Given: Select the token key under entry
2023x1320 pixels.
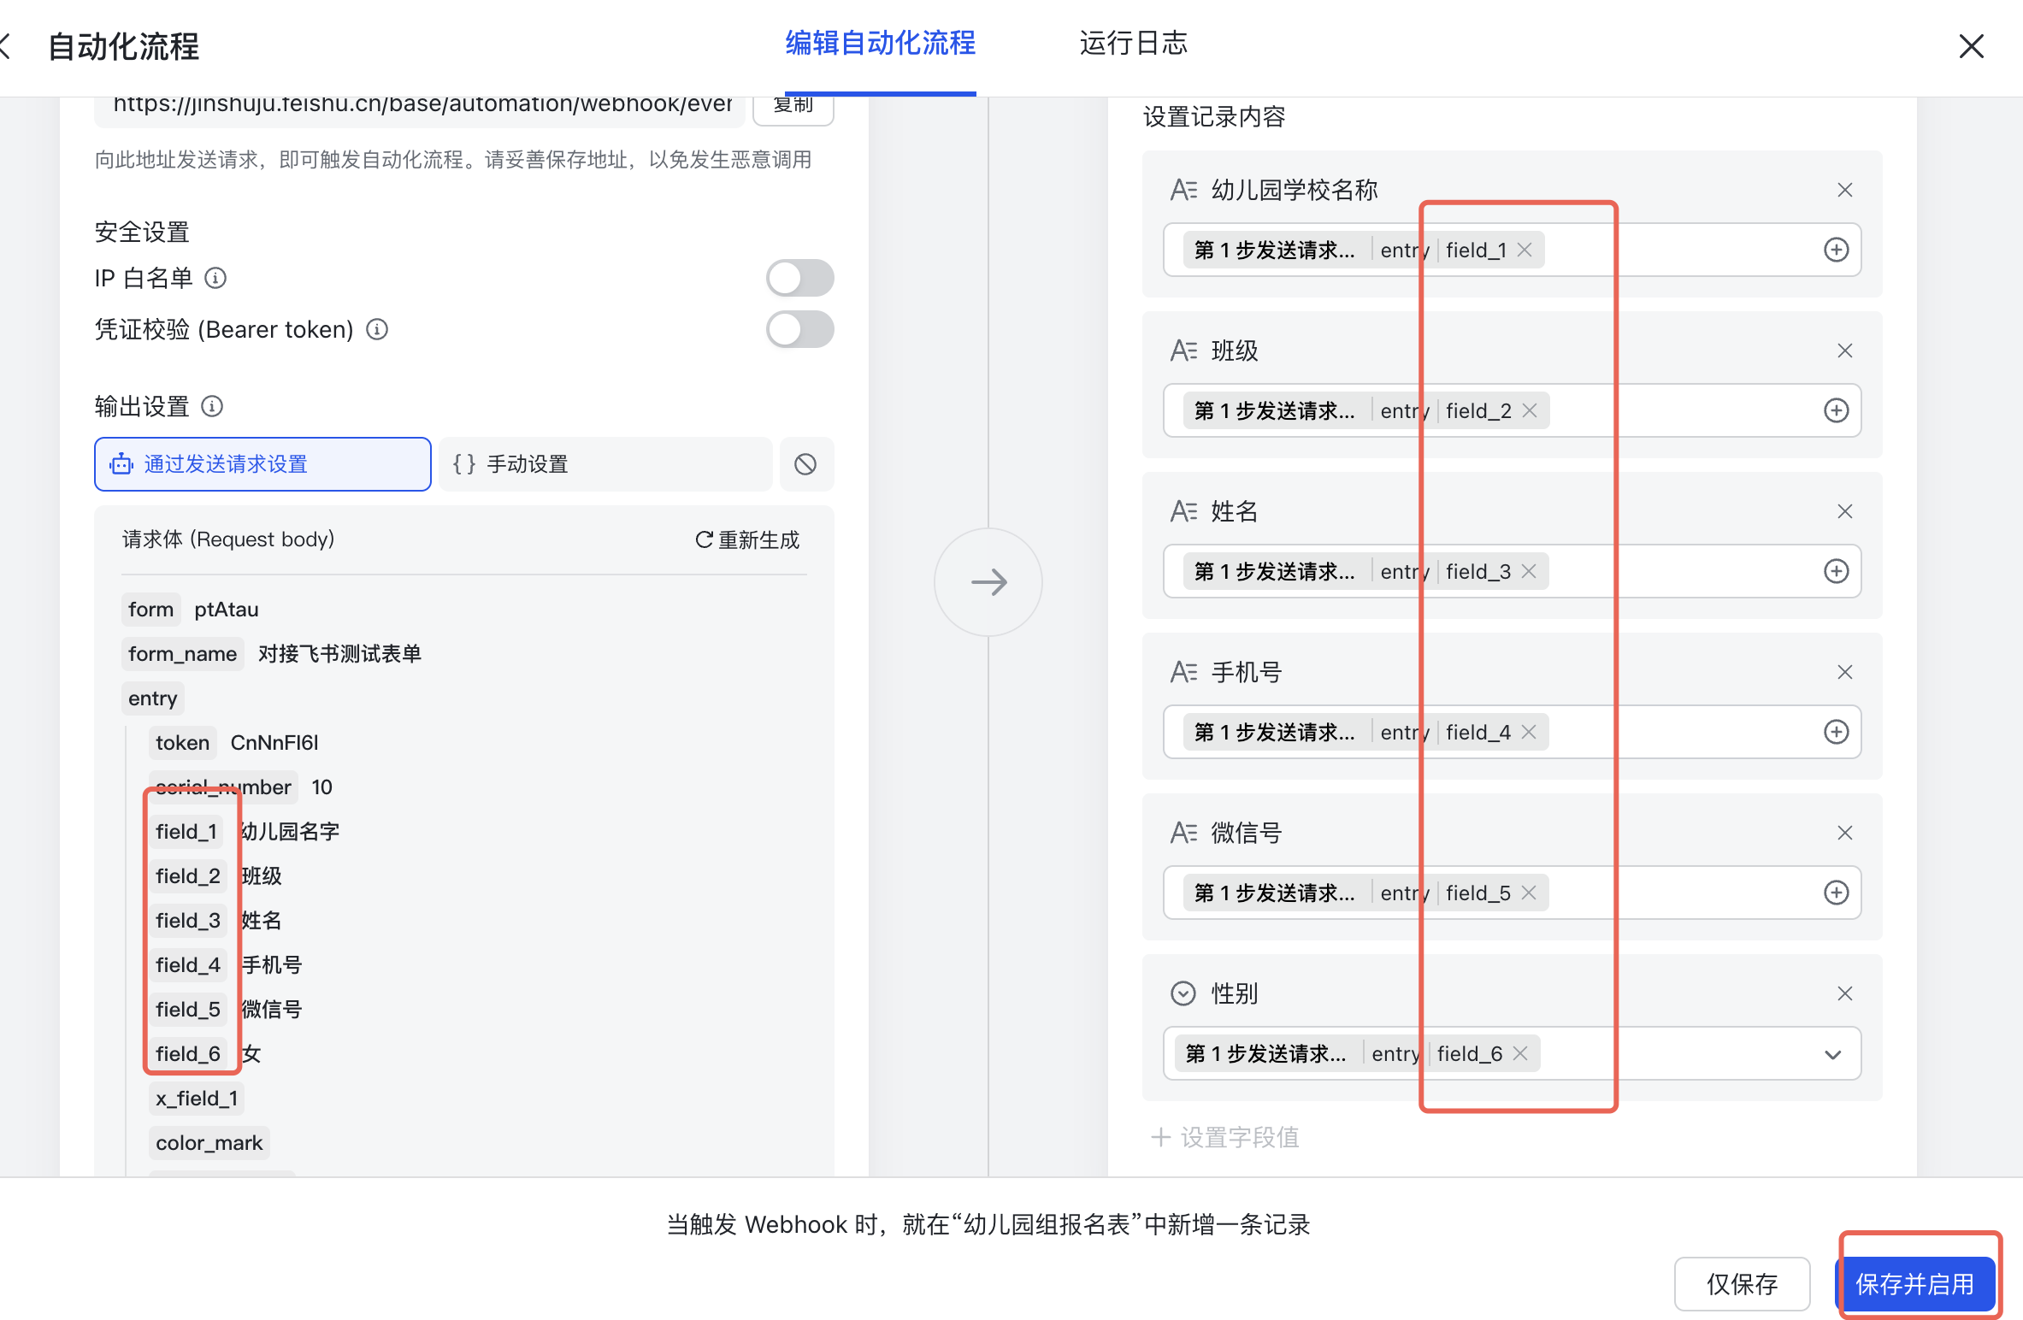Looking at the screenshot, I should [182, 743].
